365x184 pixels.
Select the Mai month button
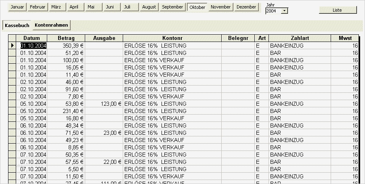point(94,7)
